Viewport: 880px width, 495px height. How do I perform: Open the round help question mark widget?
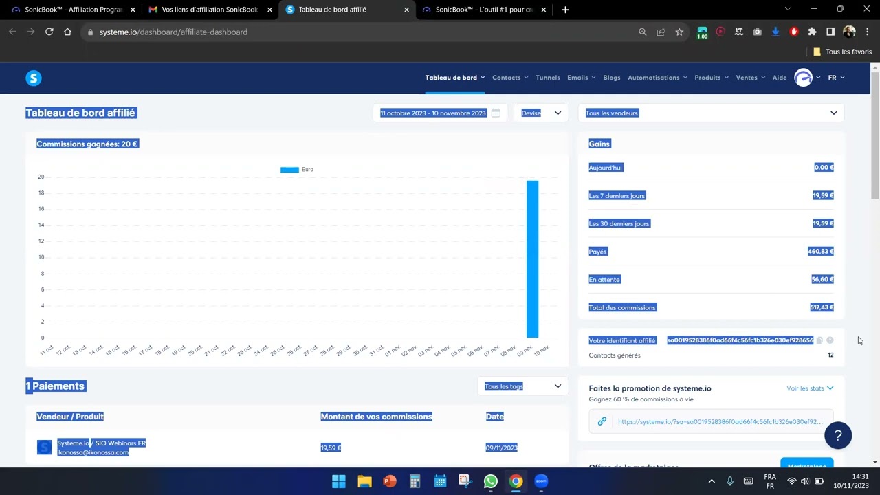click(x=838, y=435)
